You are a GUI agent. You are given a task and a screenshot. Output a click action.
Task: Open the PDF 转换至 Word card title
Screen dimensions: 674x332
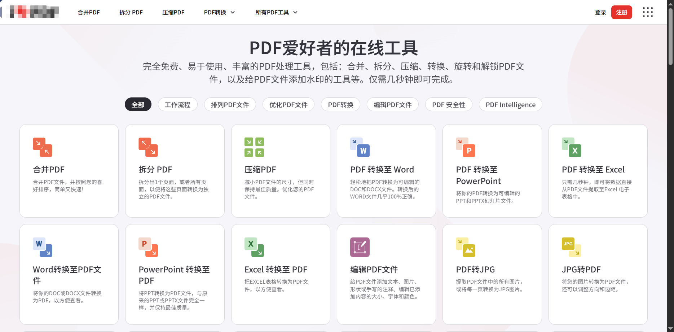coord(382,170)
